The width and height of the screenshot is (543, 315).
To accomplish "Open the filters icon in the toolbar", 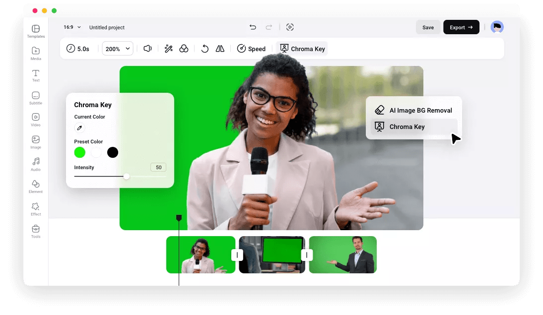I will tap(184, 48).
